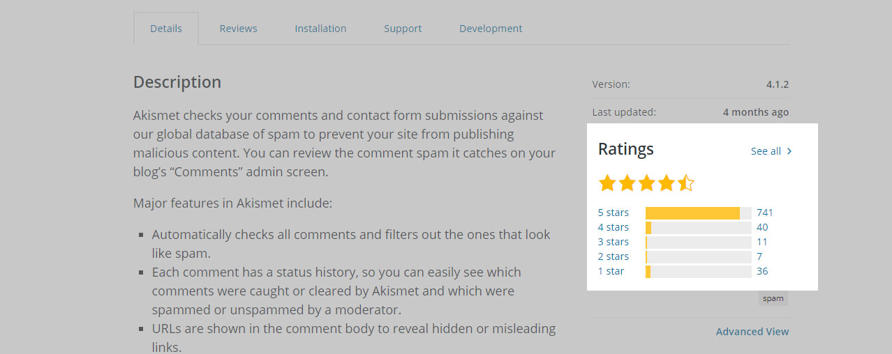The height and width of the screenshot is (354, 892).
Task: Open the 1 star reviews link
Action: click(611, 271)
